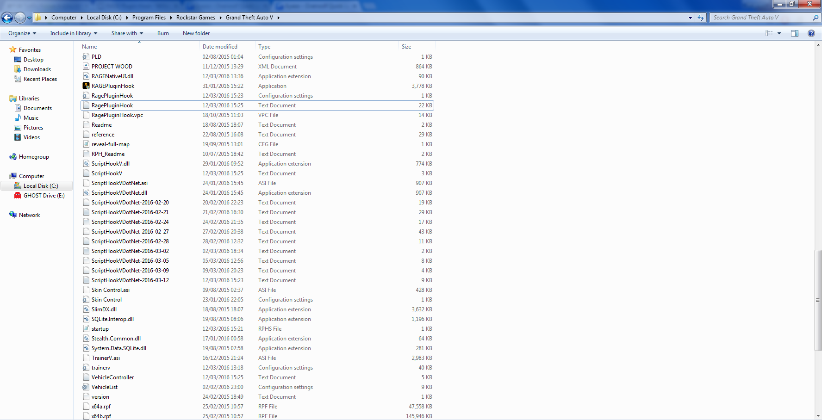Refresh the Grand Theft Auto V folder view
822x420 pixels.
701,18
